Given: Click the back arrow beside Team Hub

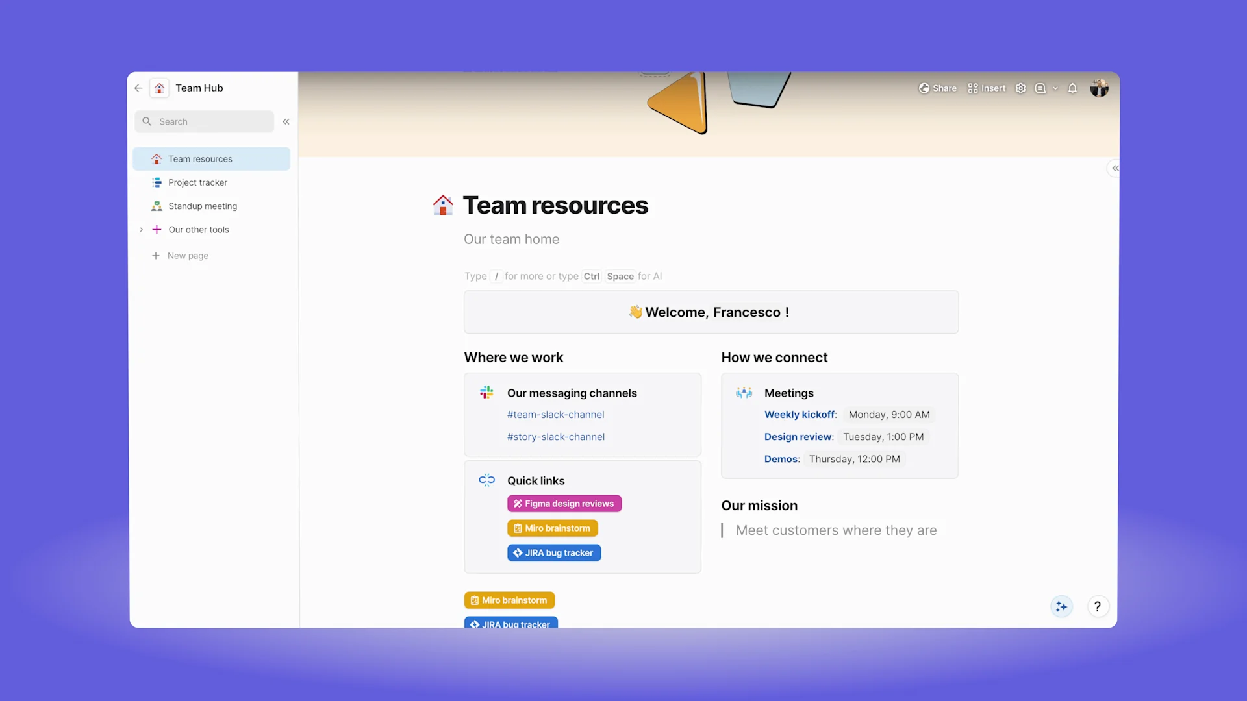Looking at the screenshot, I should [138, 88].
